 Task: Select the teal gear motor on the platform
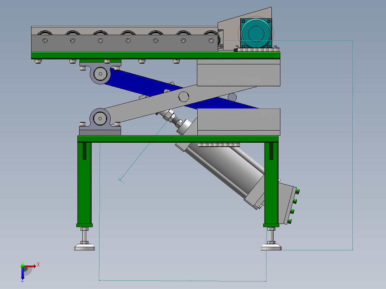point(256,33)
